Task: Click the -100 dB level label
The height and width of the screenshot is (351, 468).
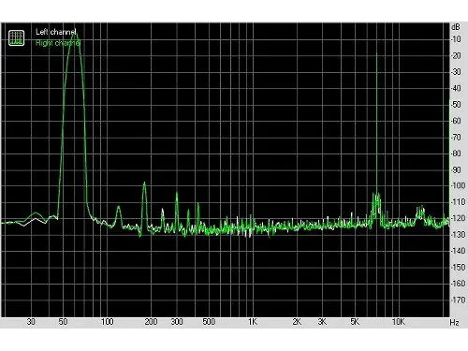Action: tap(458, 185)
